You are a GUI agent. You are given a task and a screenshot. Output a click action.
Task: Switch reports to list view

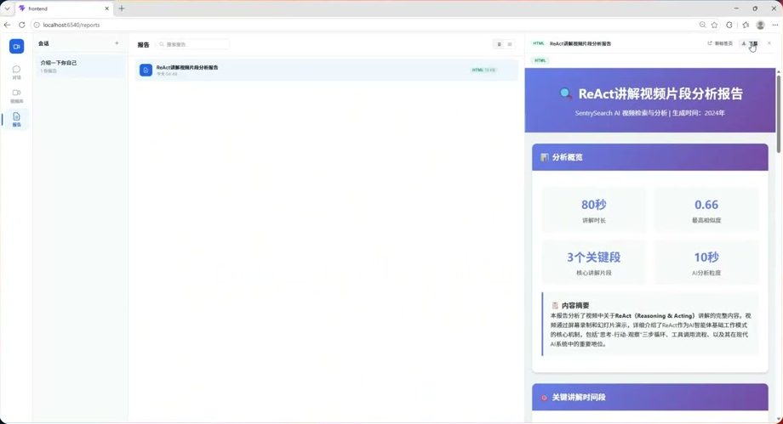499,44
